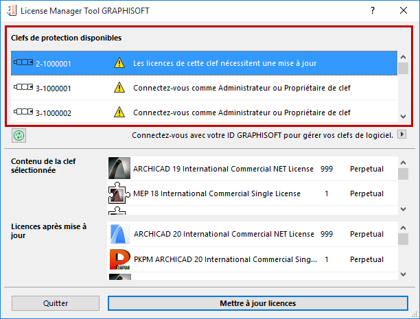Select ARCHICAD 19 International Commercial NET License
The height and width of the screenshot is (319, 420).
coord(253,169)
